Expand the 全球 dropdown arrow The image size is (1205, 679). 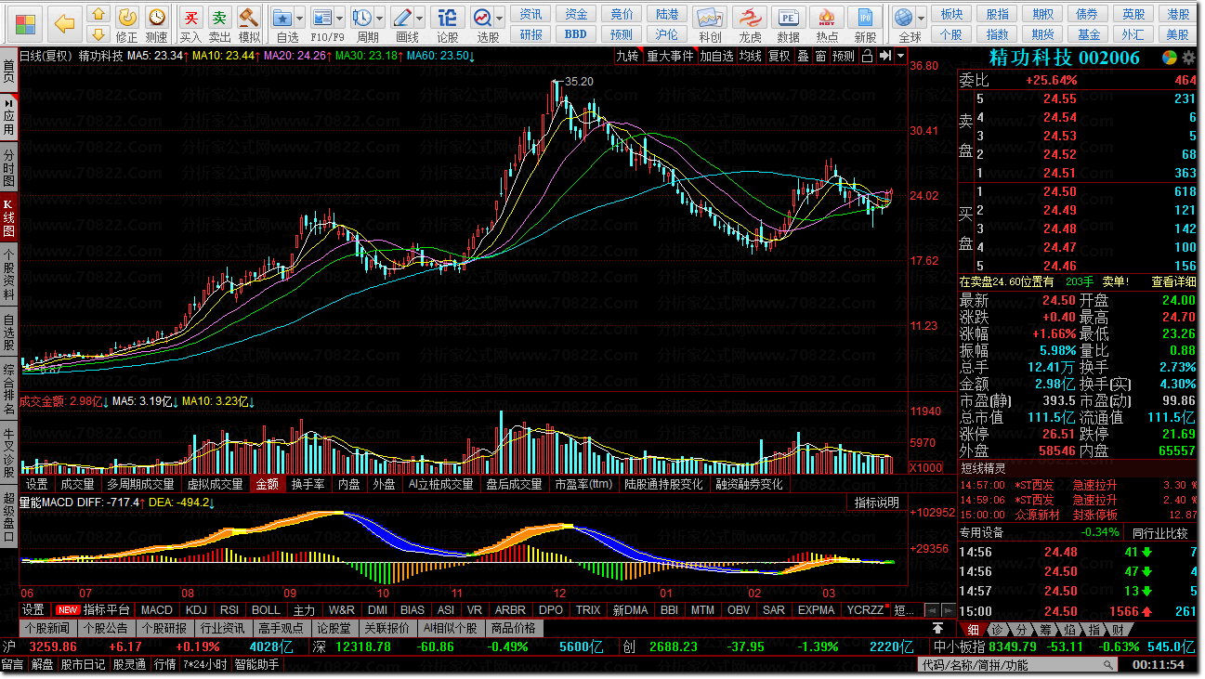(x=921, y=18)
